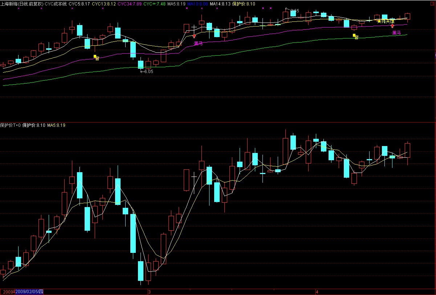Click 保护价:8.10 in the top CYC legend
The image size is (436, 295).
coord(244,4)
